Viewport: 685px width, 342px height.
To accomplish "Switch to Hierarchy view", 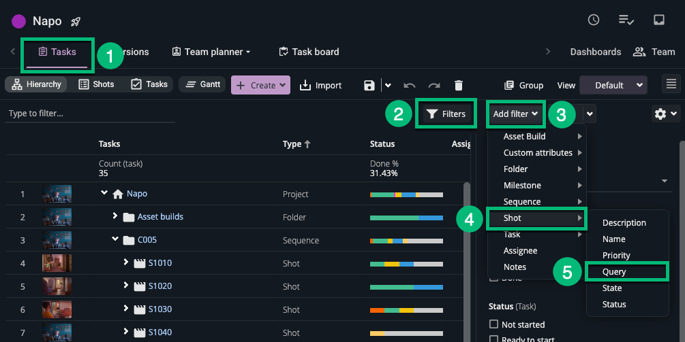I will (x=36, y=84).
